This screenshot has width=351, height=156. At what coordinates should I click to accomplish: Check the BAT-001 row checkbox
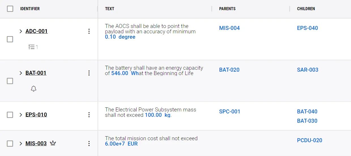tap(10, 81)
